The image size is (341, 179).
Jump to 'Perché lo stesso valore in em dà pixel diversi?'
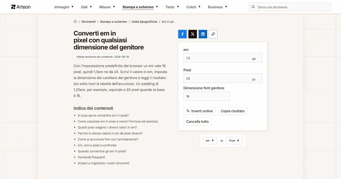point(110,133)
